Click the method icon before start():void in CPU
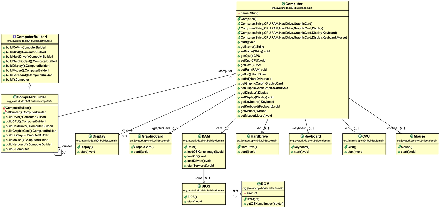The image size is (440, 208). [345, 152]
